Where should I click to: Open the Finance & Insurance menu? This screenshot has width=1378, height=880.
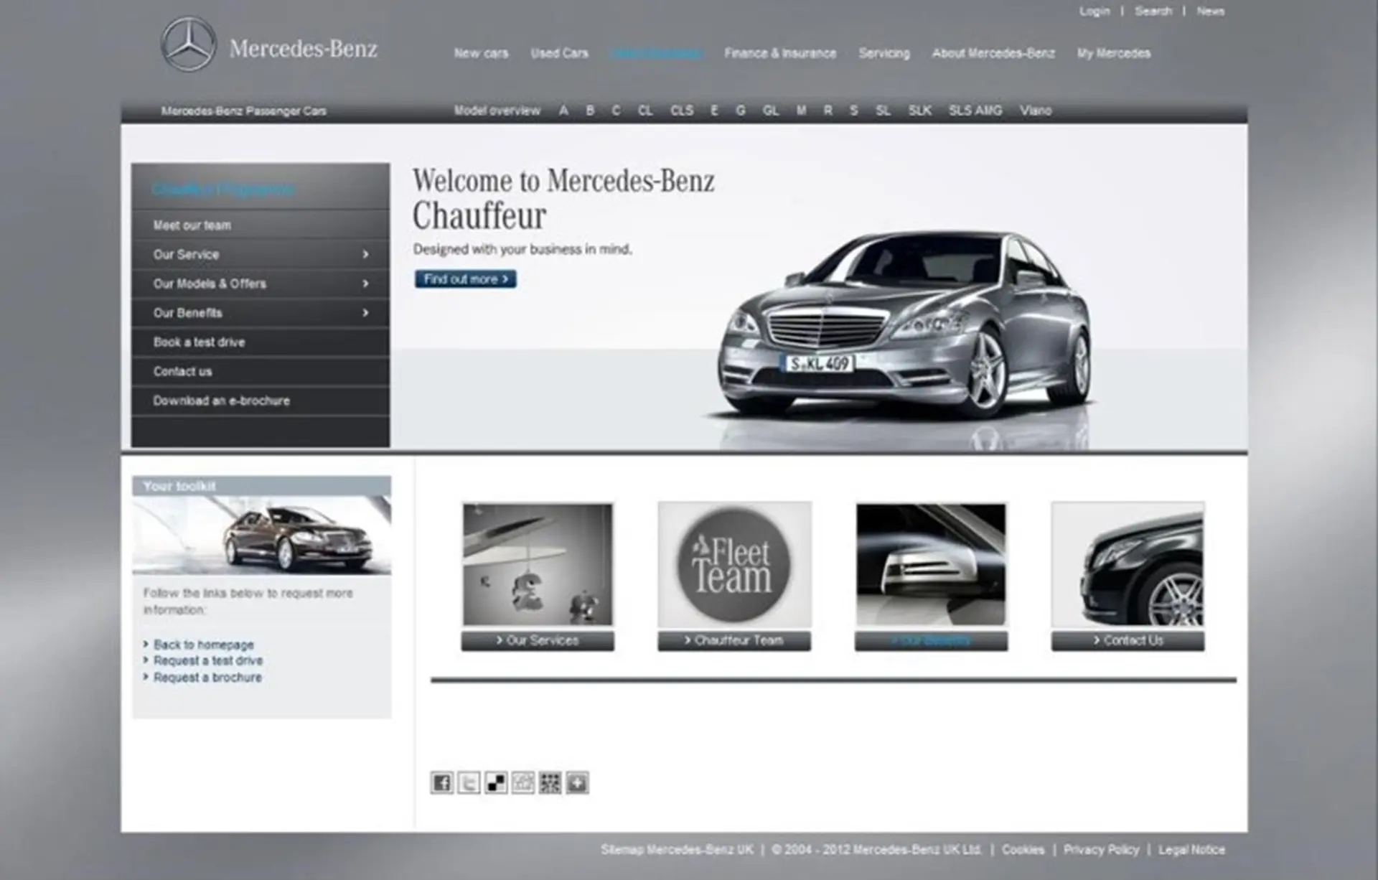[x=780, y=53]
